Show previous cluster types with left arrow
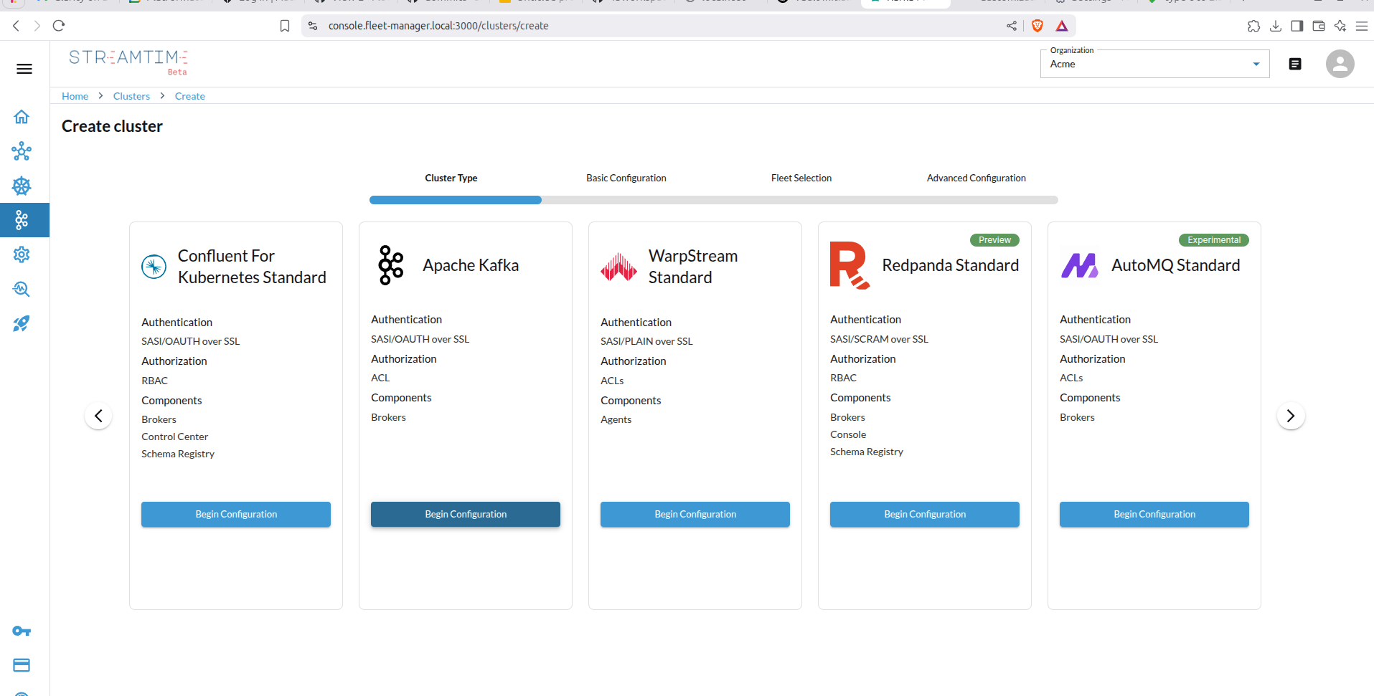1374x696 pixels. click(x=98, y=416)
